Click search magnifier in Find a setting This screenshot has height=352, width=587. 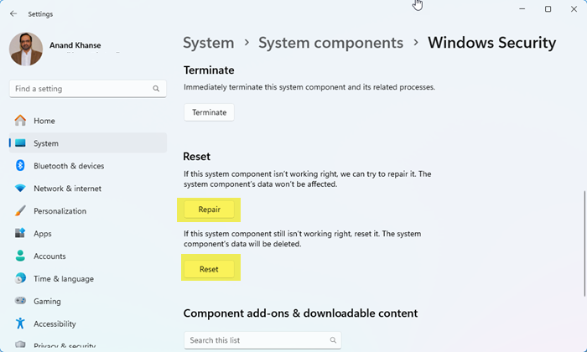coord(156,89)
